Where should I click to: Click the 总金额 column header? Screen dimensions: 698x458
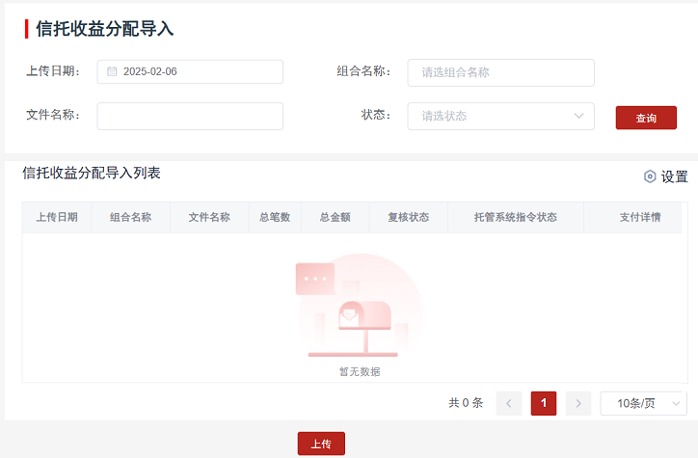pyautogui.click(x=335, y=217)
